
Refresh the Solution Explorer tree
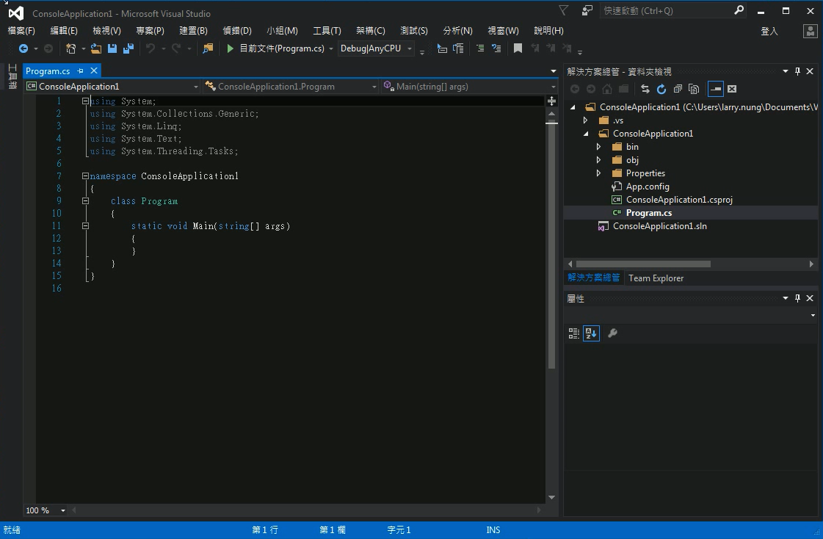pos(661,89)
